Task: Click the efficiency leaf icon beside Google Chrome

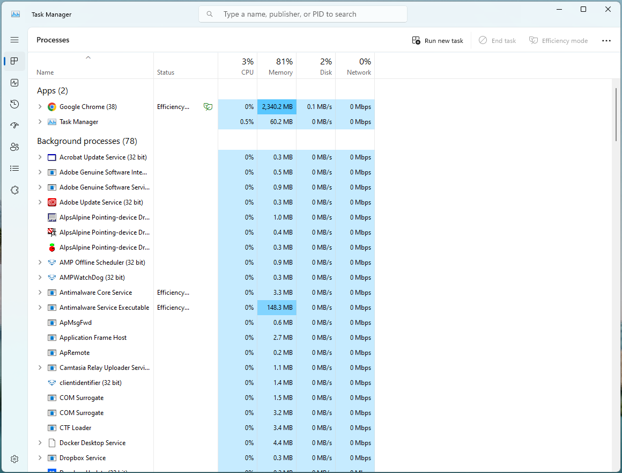Action: (x=208, y=107)
